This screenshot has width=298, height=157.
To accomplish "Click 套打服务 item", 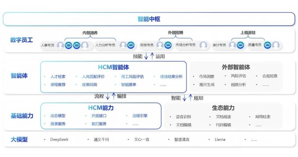I will 99,124.
